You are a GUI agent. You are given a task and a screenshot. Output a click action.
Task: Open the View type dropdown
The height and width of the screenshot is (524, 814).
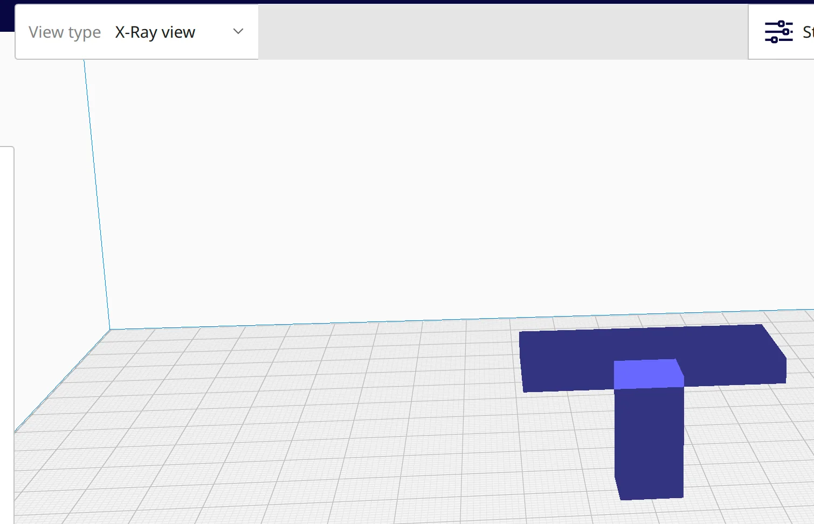[x=137, y=32]
